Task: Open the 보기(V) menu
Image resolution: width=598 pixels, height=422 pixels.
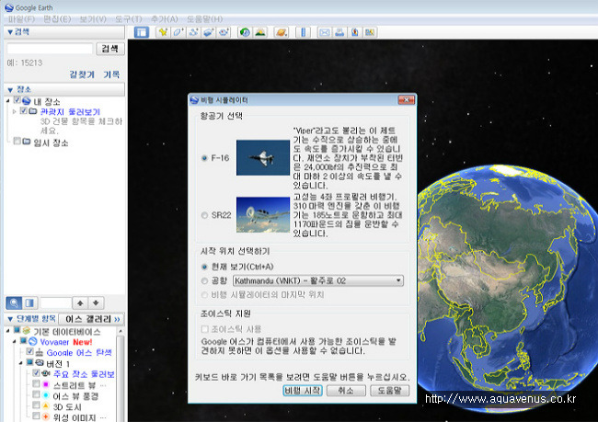Action: coord(93,19)
